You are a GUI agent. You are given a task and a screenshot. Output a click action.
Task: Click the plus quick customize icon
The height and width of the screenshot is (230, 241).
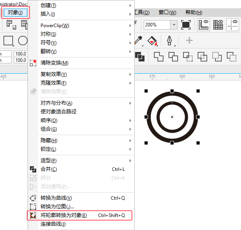189,41
